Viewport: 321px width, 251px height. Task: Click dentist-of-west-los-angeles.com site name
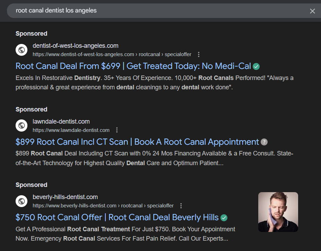tap(75, 46)
